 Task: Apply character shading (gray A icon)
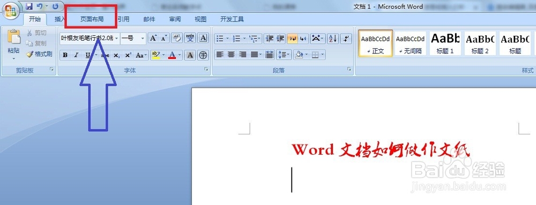pyautogui.click(x=190, y=55)
